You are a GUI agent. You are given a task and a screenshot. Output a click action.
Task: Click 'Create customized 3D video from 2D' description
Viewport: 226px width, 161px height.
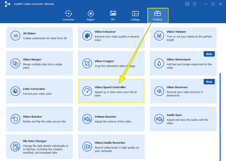tap(45, 38)
